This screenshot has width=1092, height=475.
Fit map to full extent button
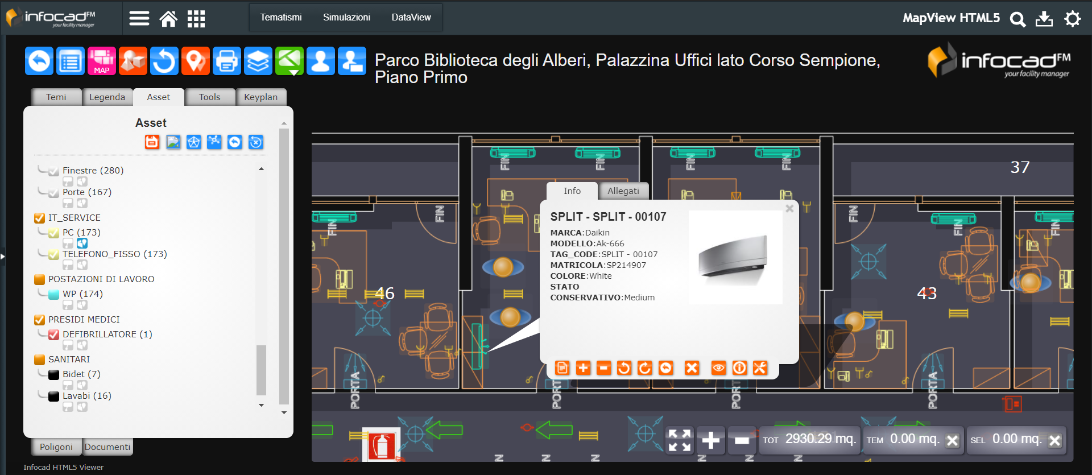[680, 440]
